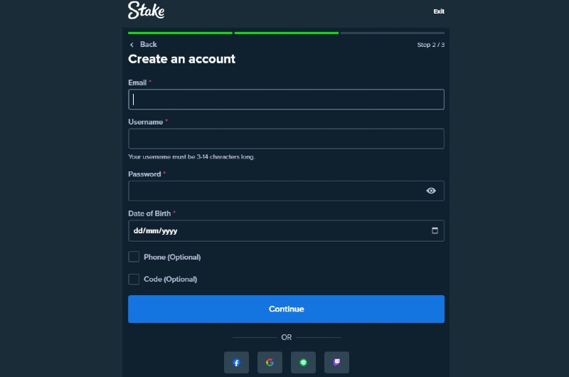Focus the Email input field
The image size is (569, 377).
[286, 99]
